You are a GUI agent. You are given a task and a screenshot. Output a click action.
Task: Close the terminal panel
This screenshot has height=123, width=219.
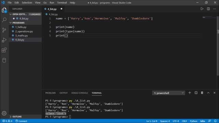(215, 93)
